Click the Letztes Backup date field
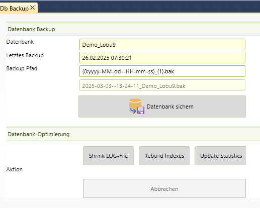Image resolution: width=260 pixels, height=208 pixels. click(x=162, y=58)
